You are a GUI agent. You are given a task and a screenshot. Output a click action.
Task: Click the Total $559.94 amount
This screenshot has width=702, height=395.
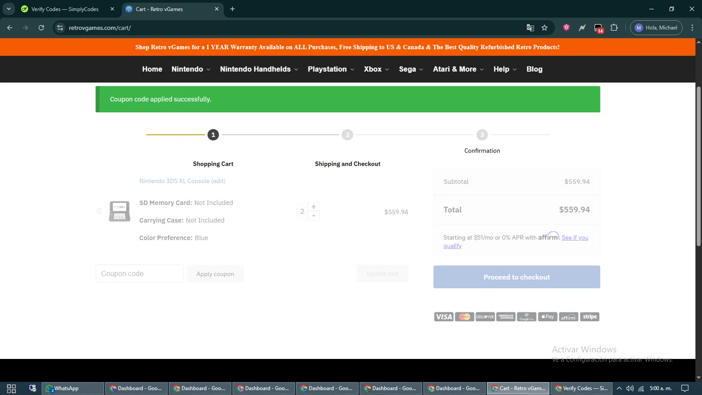(x=574, y=210)
